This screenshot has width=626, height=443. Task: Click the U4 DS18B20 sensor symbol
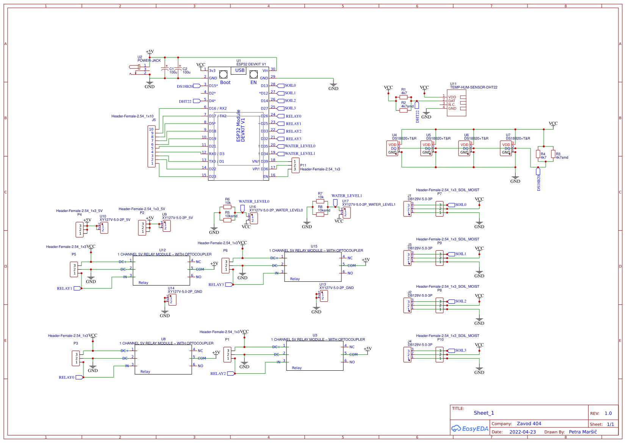tap(392, 148)
